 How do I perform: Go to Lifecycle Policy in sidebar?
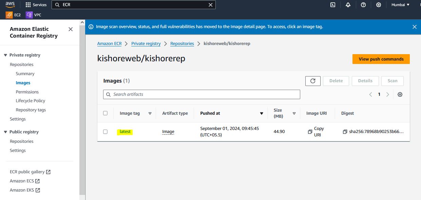coord(30,101)
